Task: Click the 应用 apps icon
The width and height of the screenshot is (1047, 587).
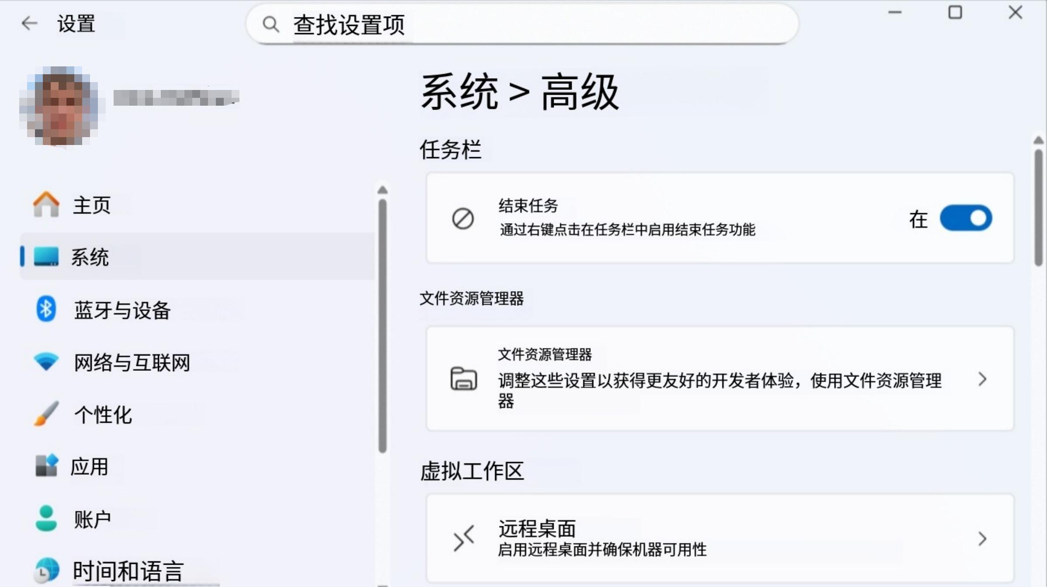Action: click(x=46, y=466)
